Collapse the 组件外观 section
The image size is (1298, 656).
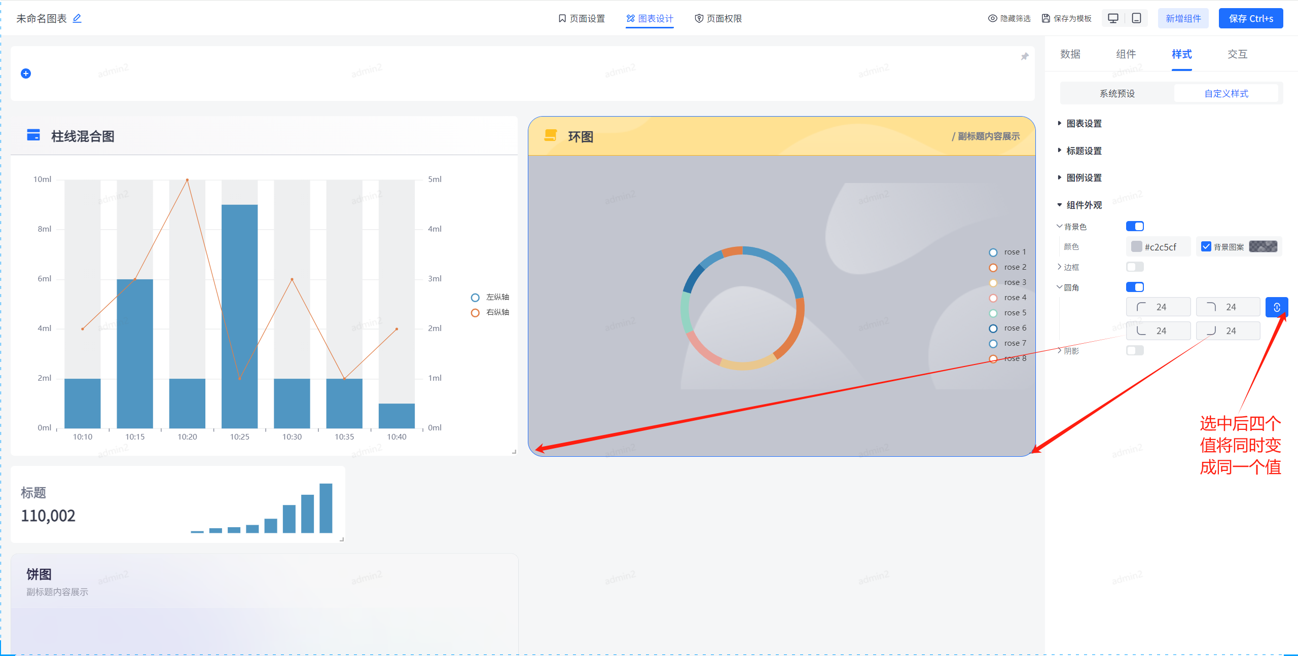[x=1084, y=205]
